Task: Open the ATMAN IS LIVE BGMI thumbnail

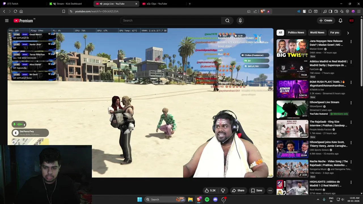Action: coord(292,89)
